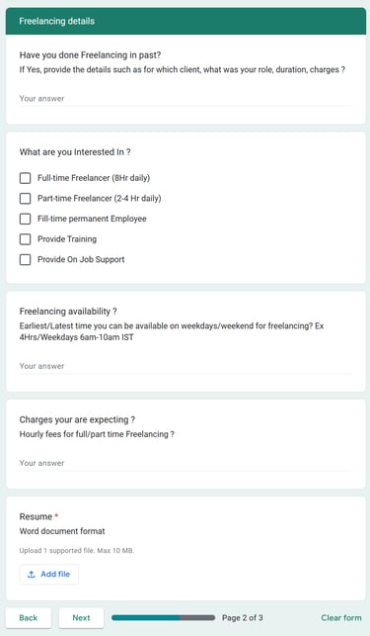
Task: Check Full-time Freelancer (8Hr daily)
Action: [x=25, y=178]
